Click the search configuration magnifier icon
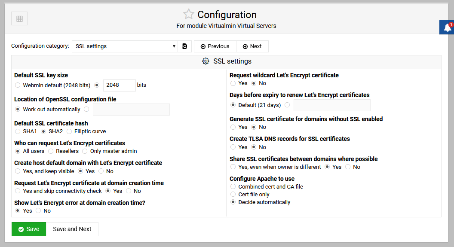Image resolution: width=454 pixels, height=247 pixels. (x=185, y=46)
